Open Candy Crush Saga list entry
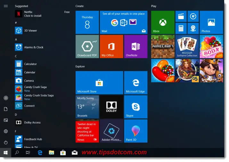 pos(42,89)
